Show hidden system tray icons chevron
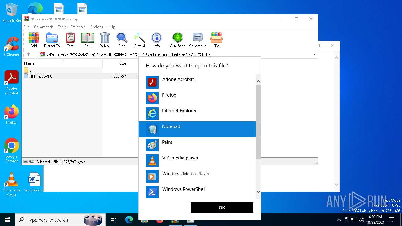 click(339, 220)
